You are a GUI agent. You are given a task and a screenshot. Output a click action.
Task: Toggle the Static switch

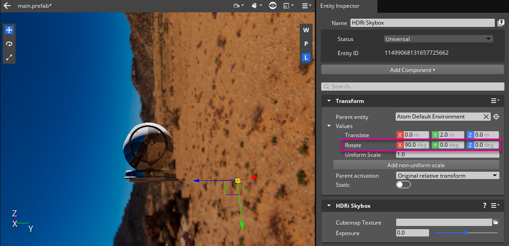point(403,184)
